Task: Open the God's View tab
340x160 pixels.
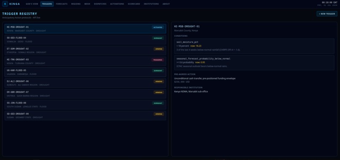Action: 32,4
